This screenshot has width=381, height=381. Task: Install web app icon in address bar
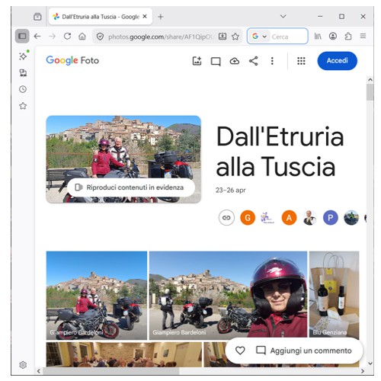[223, 37]
